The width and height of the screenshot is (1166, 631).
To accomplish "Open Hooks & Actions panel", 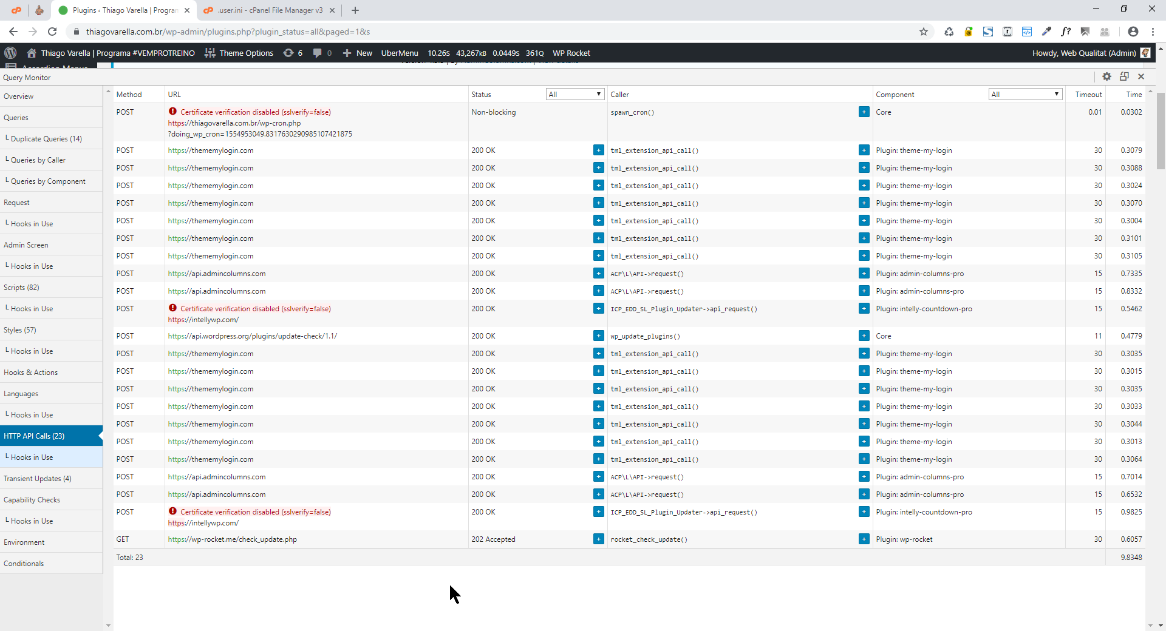I will point(51,373).
